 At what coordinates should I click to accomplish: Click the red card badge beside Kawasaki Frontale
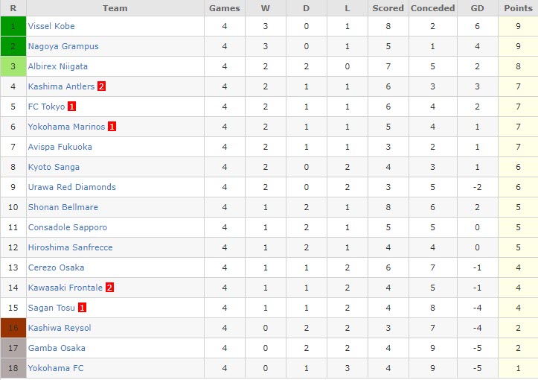pos(109,288)
